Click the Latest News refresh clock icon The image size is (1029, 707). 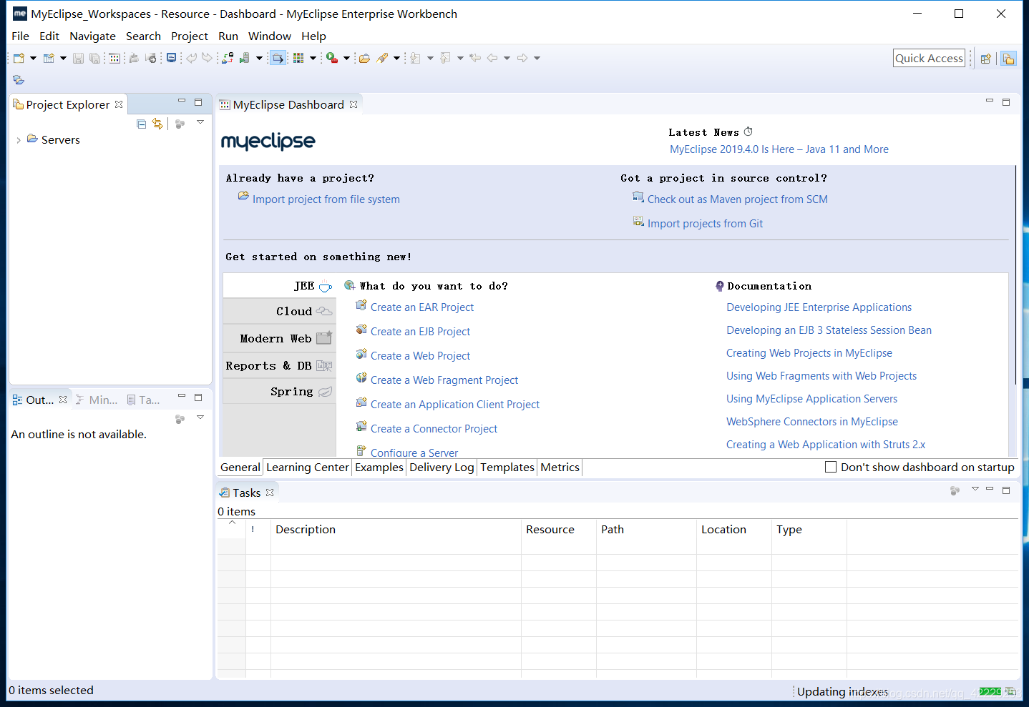(x=748, y=132)
